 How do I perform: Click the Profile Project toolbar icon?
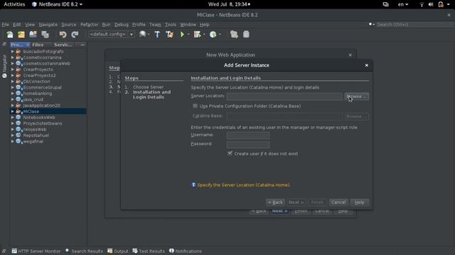pos(213,35)
